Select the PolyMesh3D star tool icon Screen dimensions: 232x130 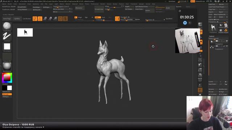point(221,30)
